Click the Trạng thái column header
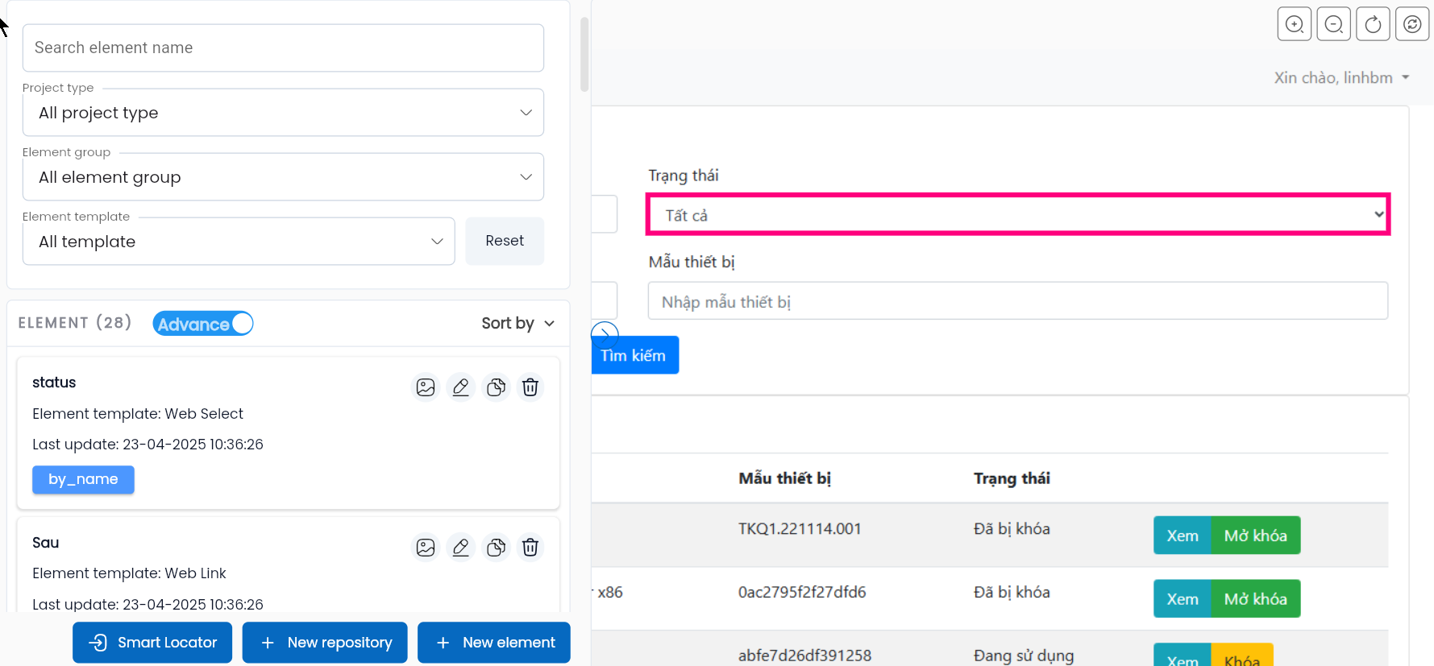 1012,478
